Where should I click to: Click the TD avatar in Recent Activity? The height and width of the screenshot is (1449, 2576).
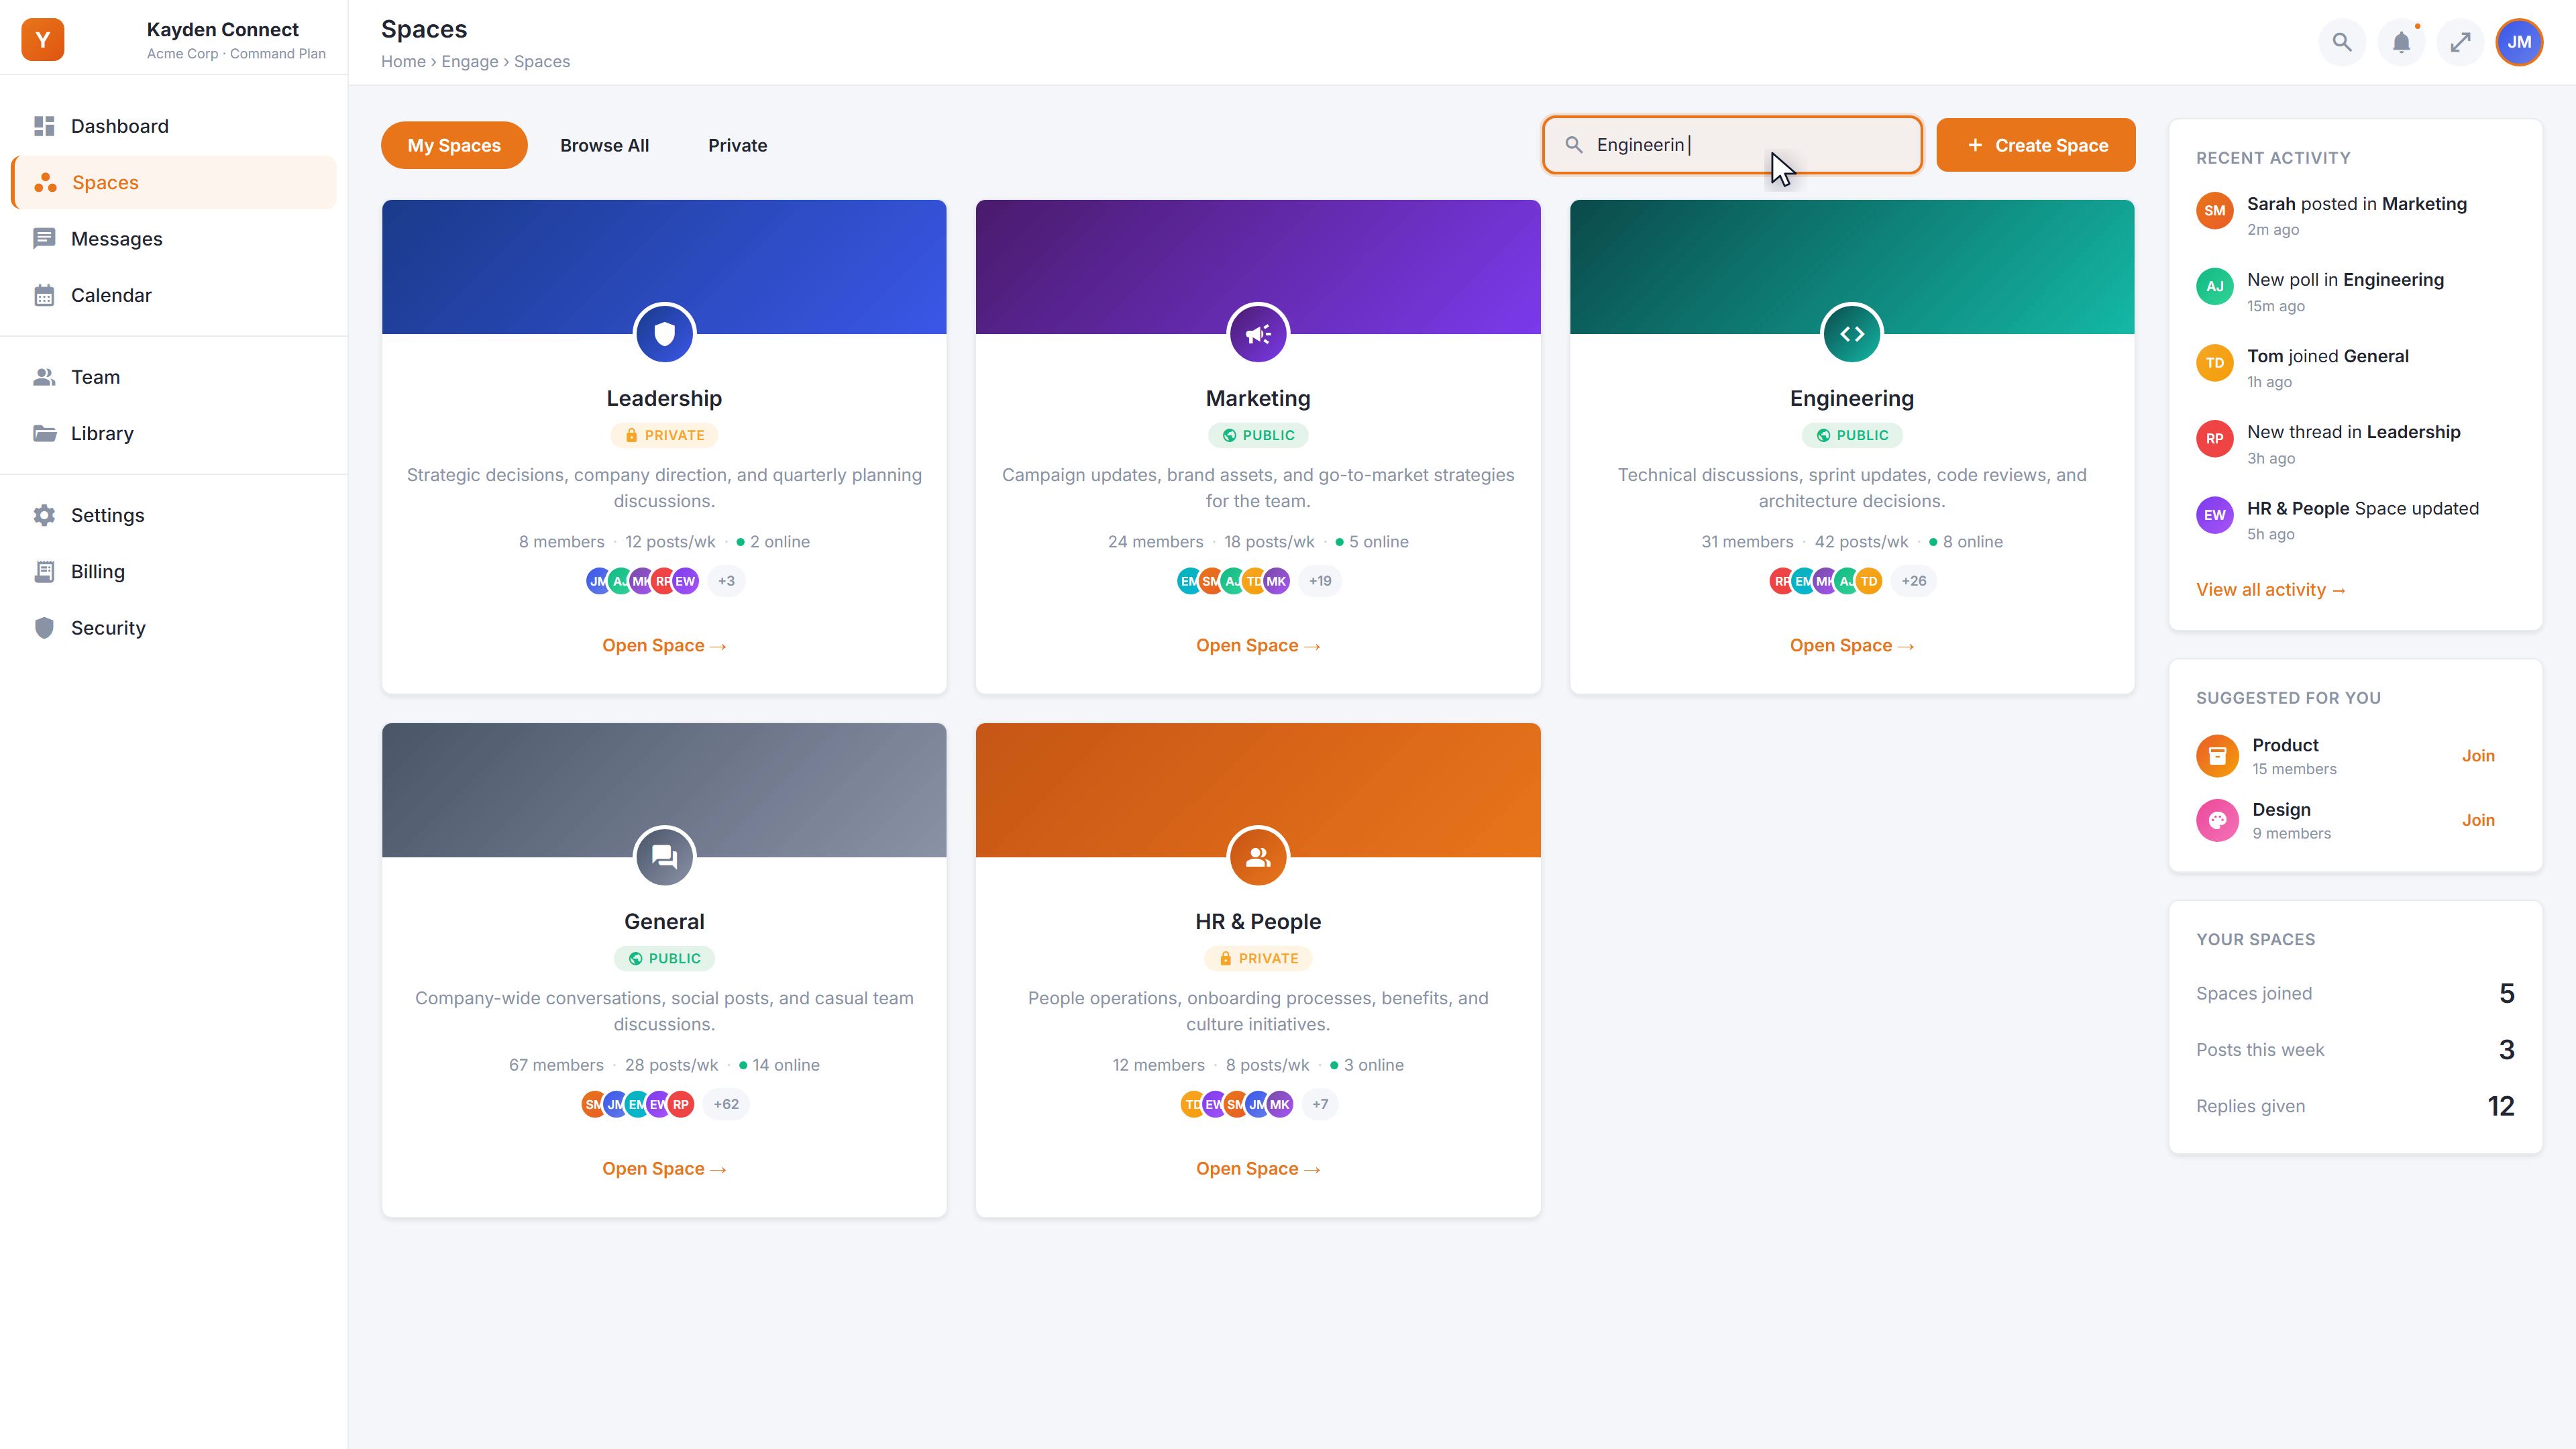(2215, 363)
